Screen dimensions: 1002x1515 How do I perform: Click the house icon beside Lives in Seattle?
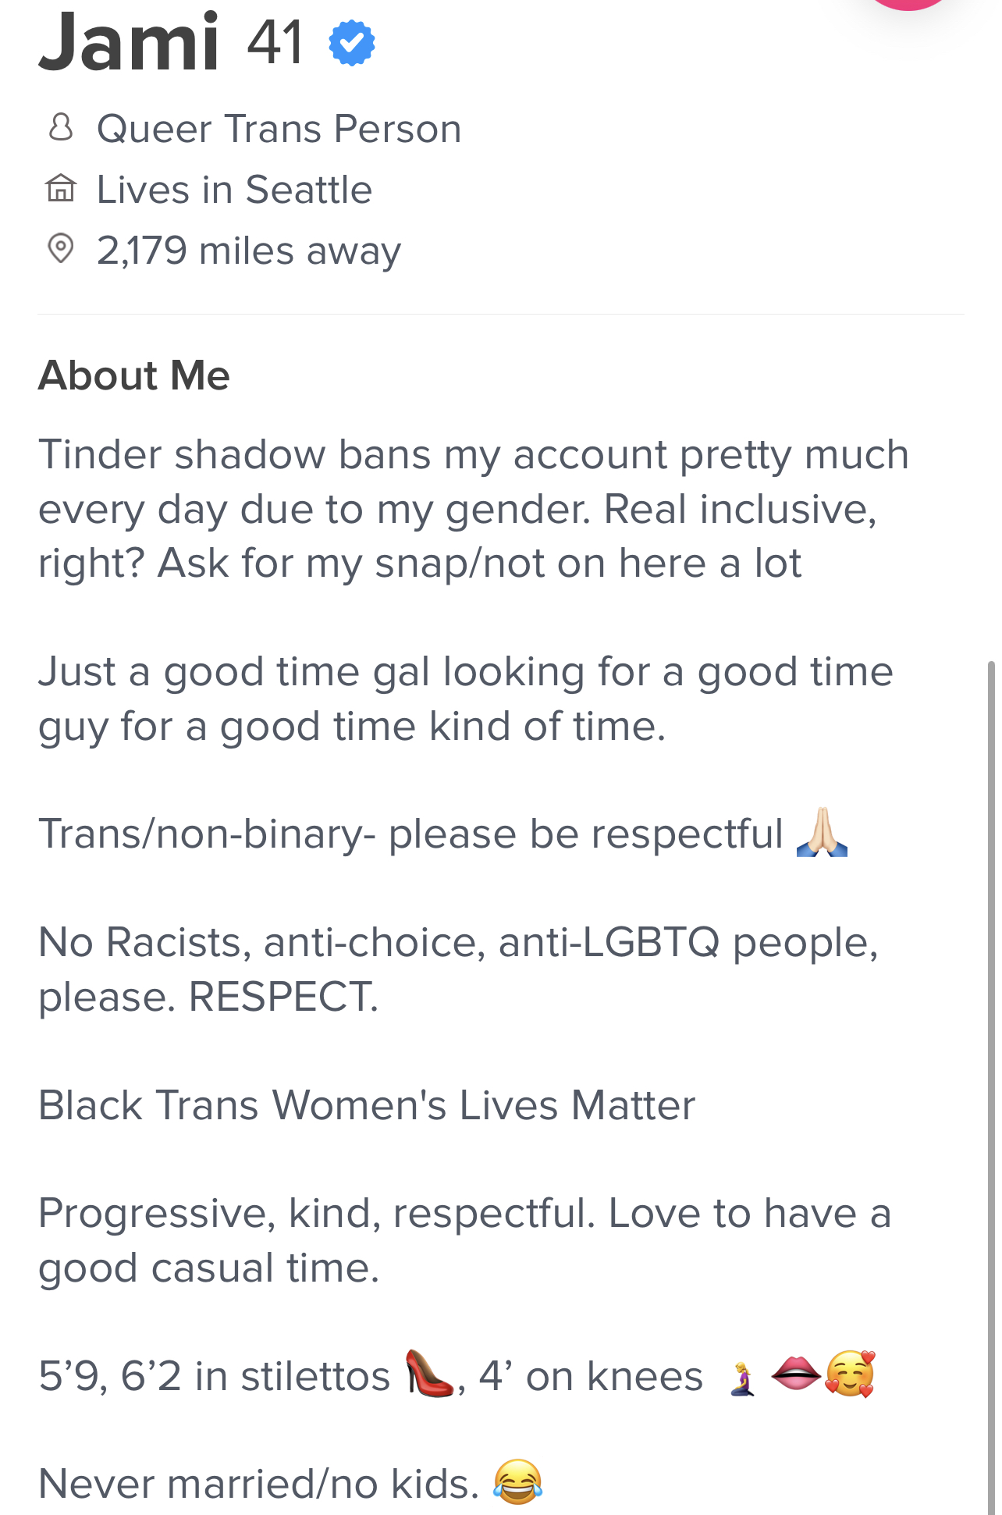pyautogui.click(x=60, y=188)
